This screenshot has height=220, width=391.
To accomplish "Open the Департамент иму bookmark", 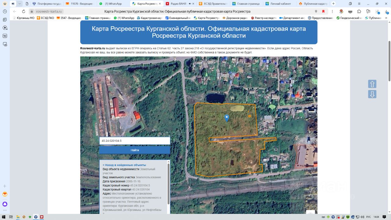I will (292, 18).
